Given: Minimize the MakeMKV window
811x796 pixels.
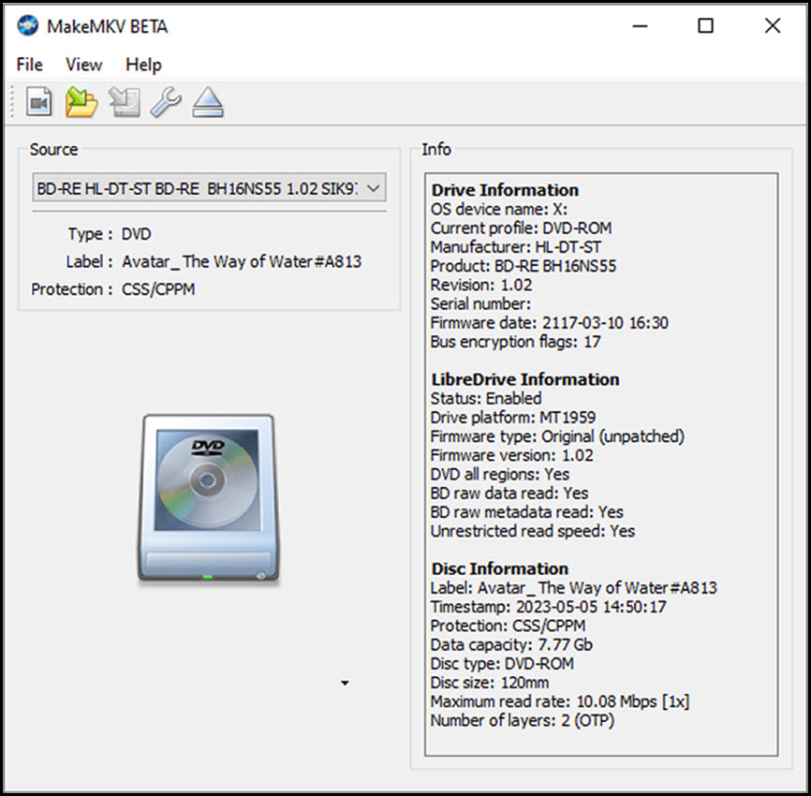Looking at the screenshot, I should tap(640, 26).
